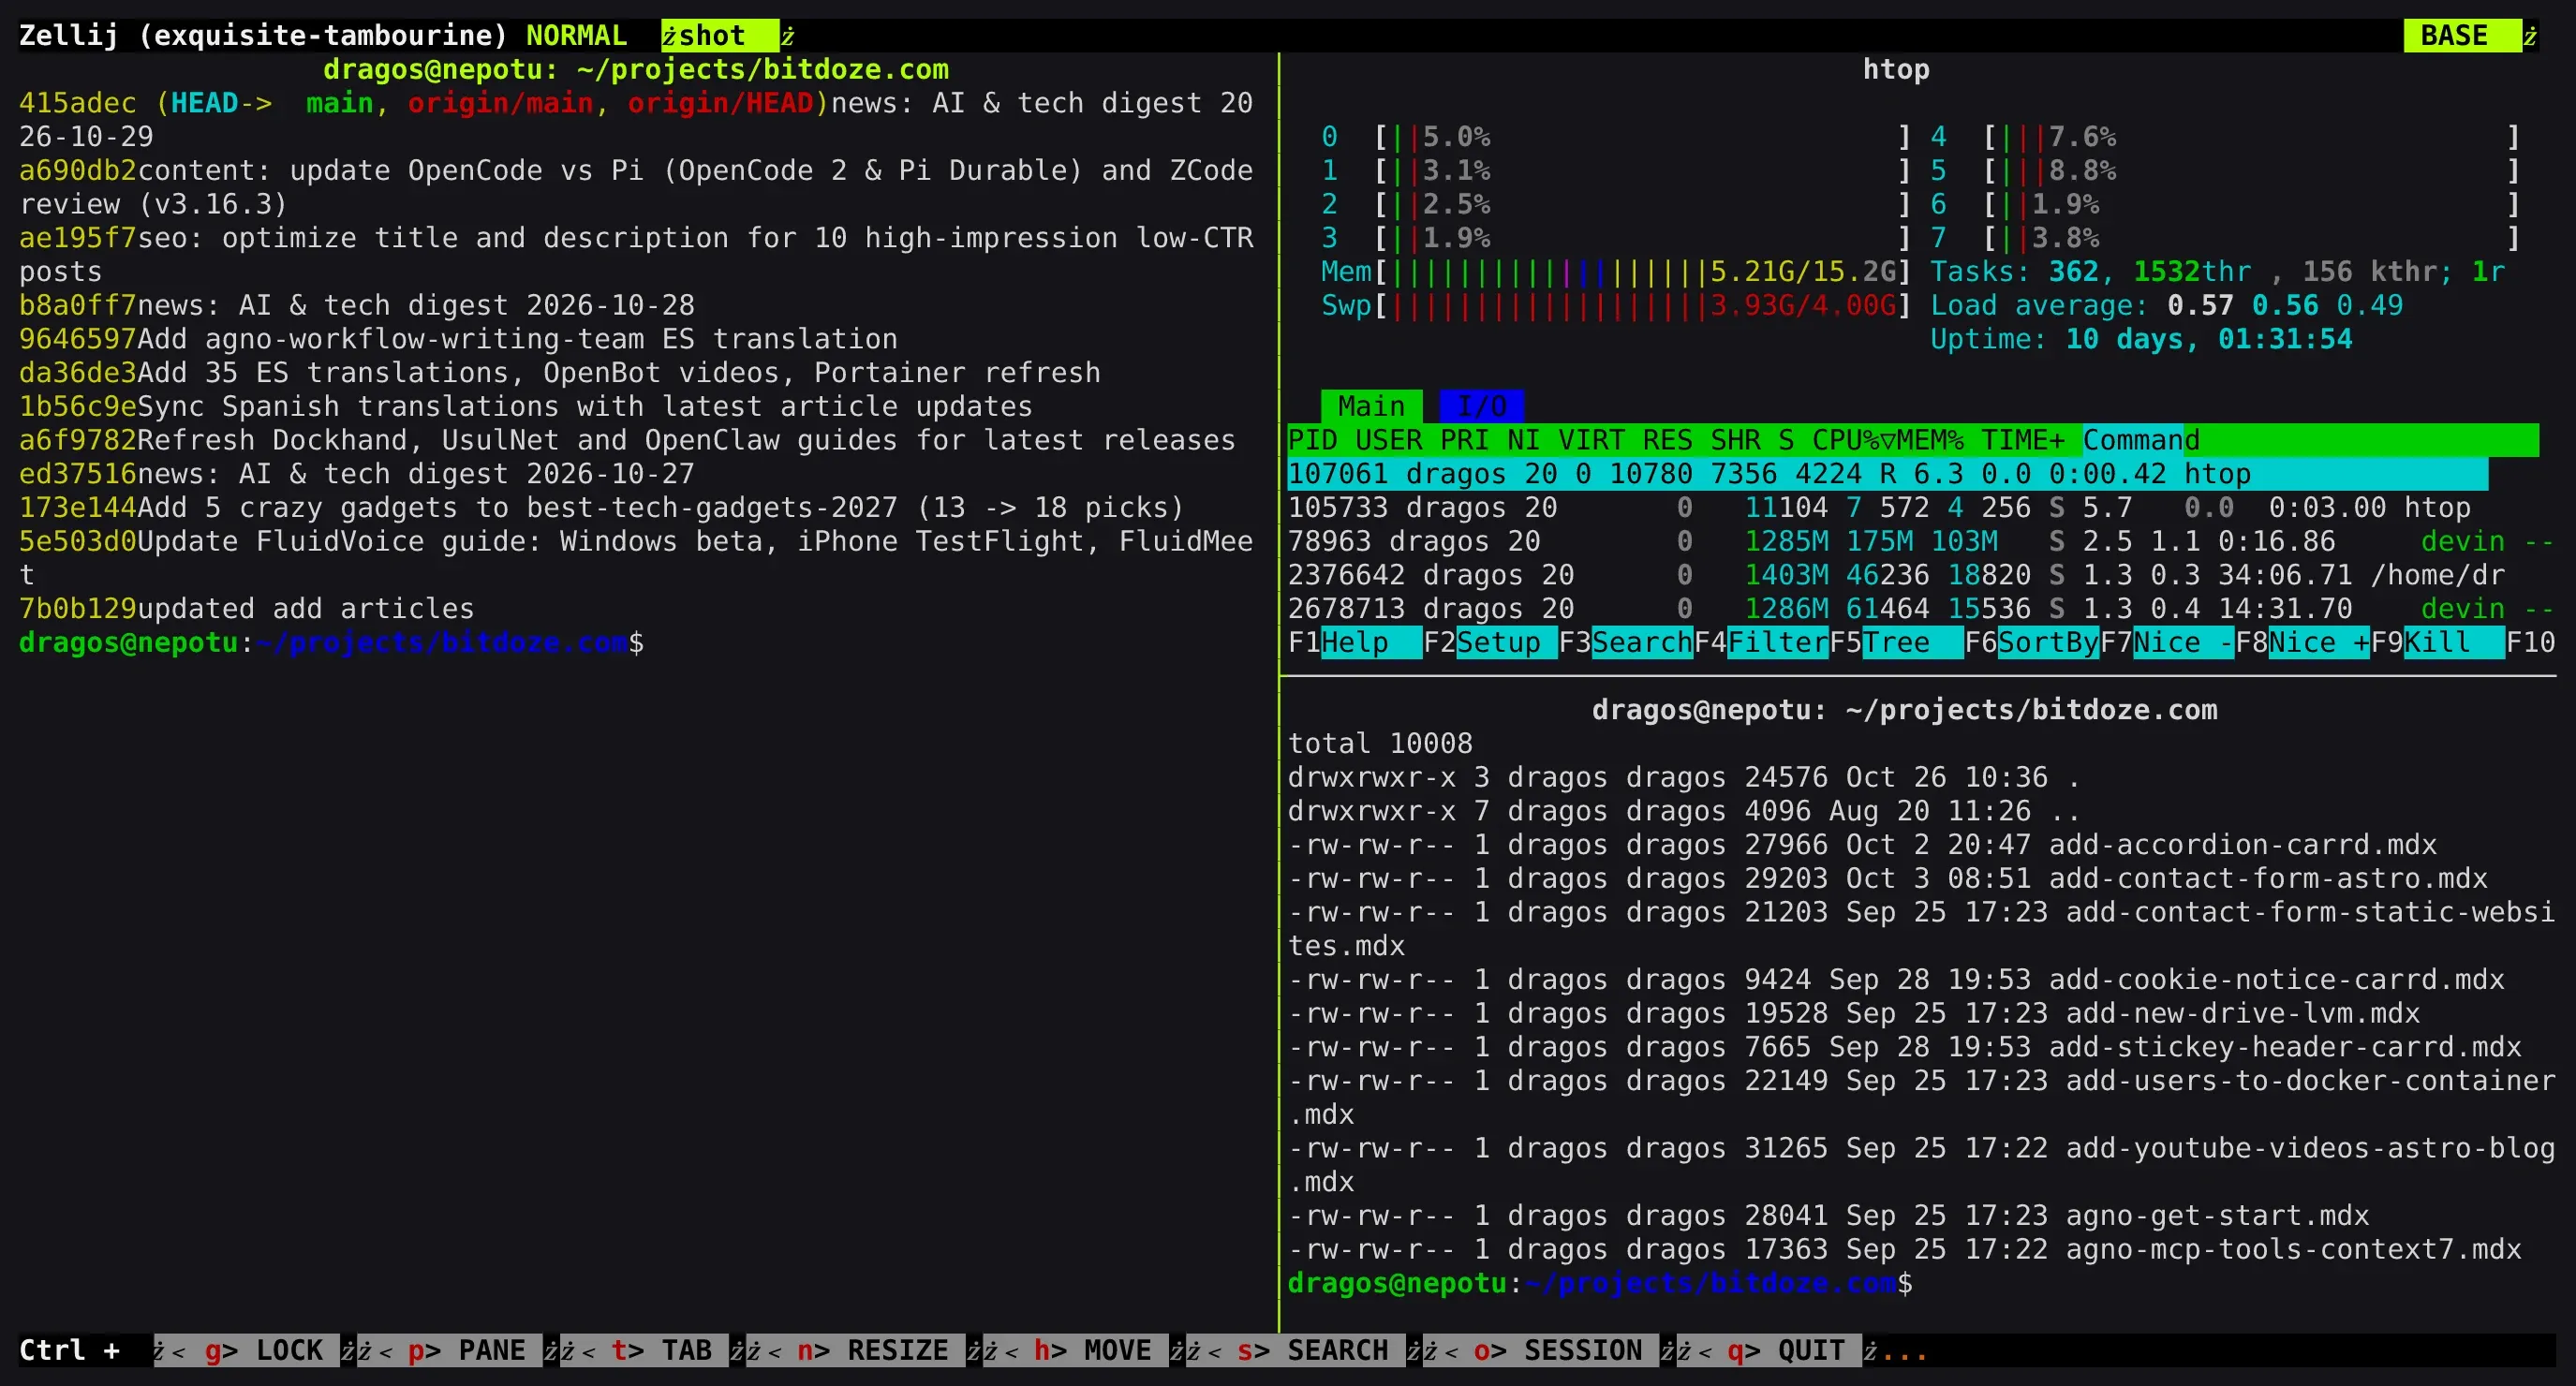The image size is (2576, 1386).
Task: Click F4 Filter in htop
Action: (1761, 642)
